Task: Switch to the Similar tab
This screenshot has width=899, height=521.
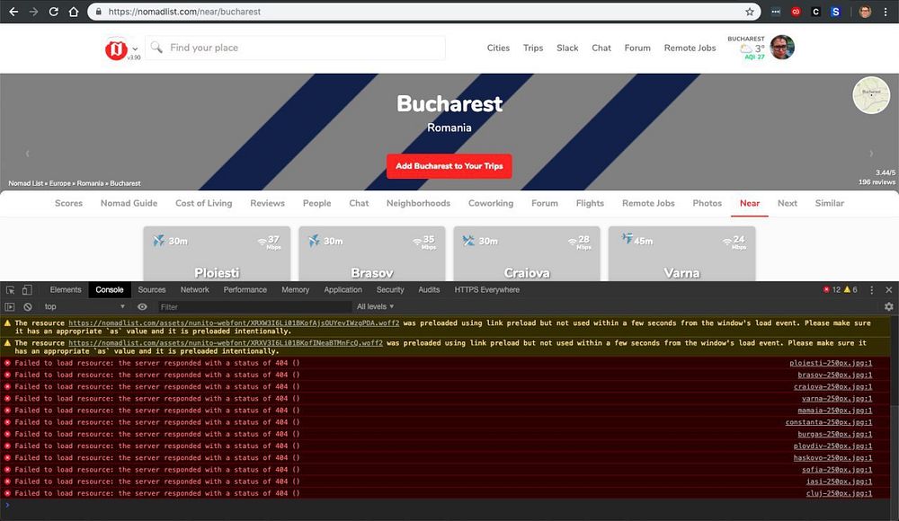Action: point(829,203)
